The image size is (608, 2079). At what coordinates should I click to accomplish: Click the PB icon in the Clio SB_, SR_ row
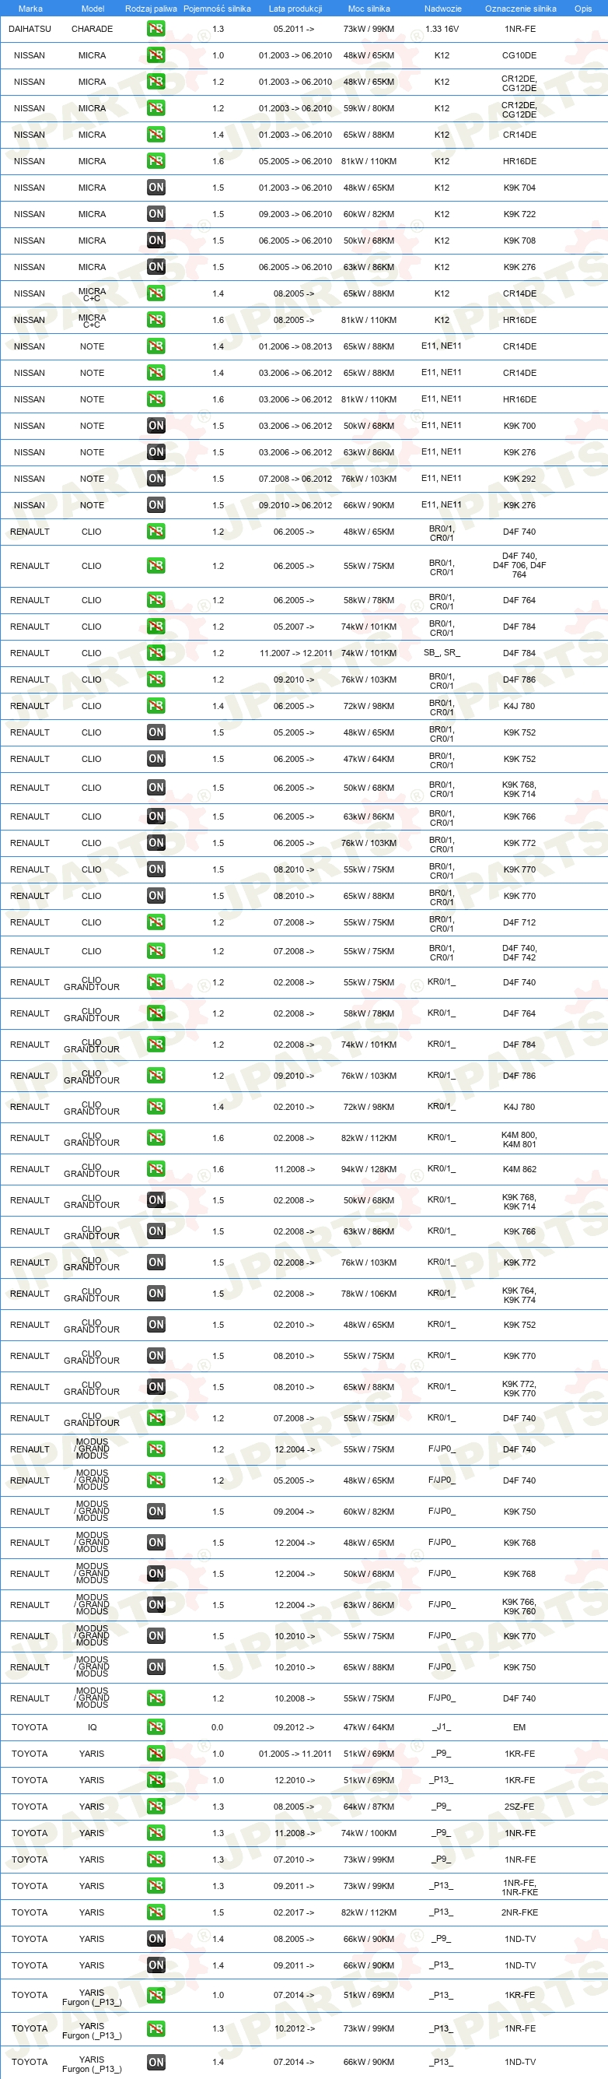(x=155, y=653)
